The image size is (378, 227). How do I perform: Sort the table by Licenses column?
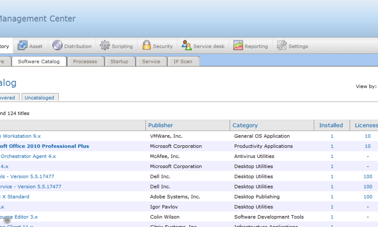[x=366, y=125]
